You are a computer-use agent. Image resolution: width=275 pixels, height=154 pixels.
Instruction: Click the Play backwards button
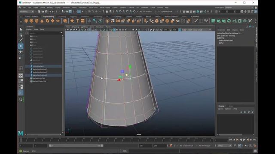click(241, 140)
